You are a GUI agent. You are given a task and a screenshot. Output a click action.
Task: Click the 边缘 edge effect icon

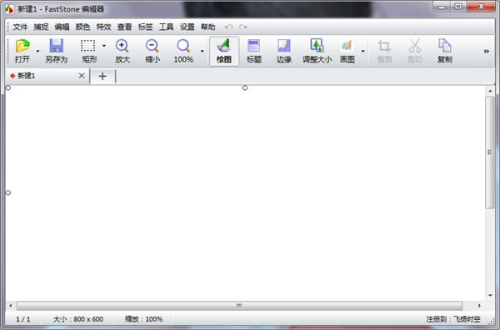(284, 46)
